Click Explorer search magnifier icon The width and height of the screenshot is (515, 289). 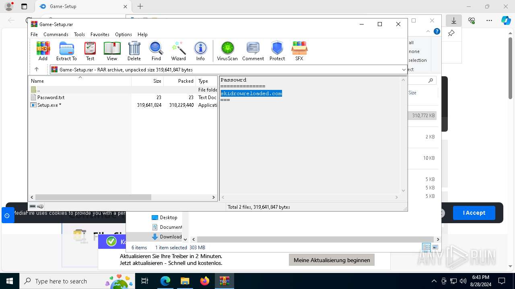[x=431, y=81]
